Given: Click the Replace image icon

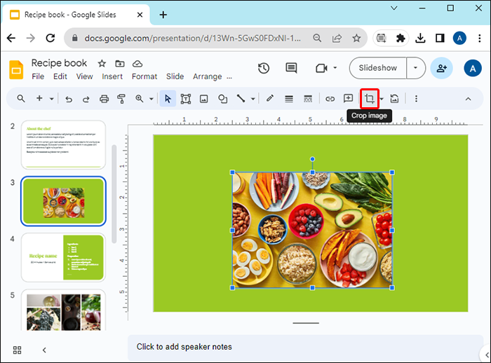Looking at the screenshot, I should [x=394, y=99].
